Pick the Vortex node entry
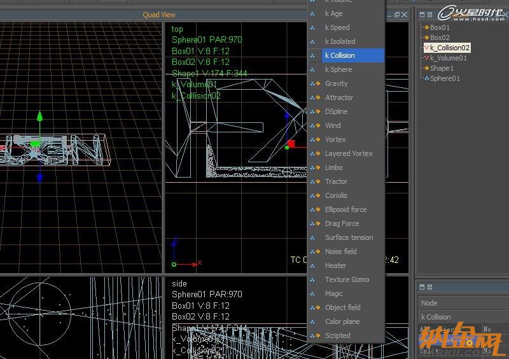Image resolution: width=509 pixels, height=359 pixels. point(335,139)
